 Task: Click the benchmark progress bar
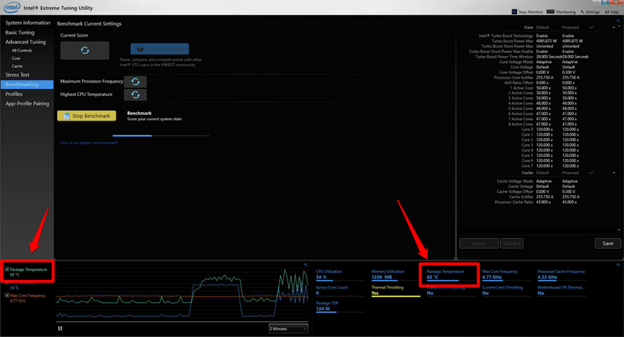pos(161,135)
